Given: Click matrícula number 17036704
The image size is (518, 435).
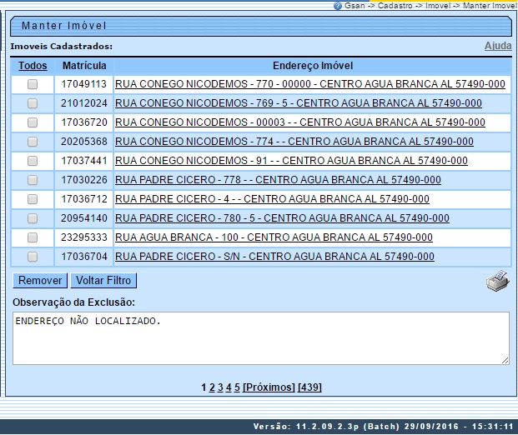Looking at the screenshot, I should tap(84, 257).
